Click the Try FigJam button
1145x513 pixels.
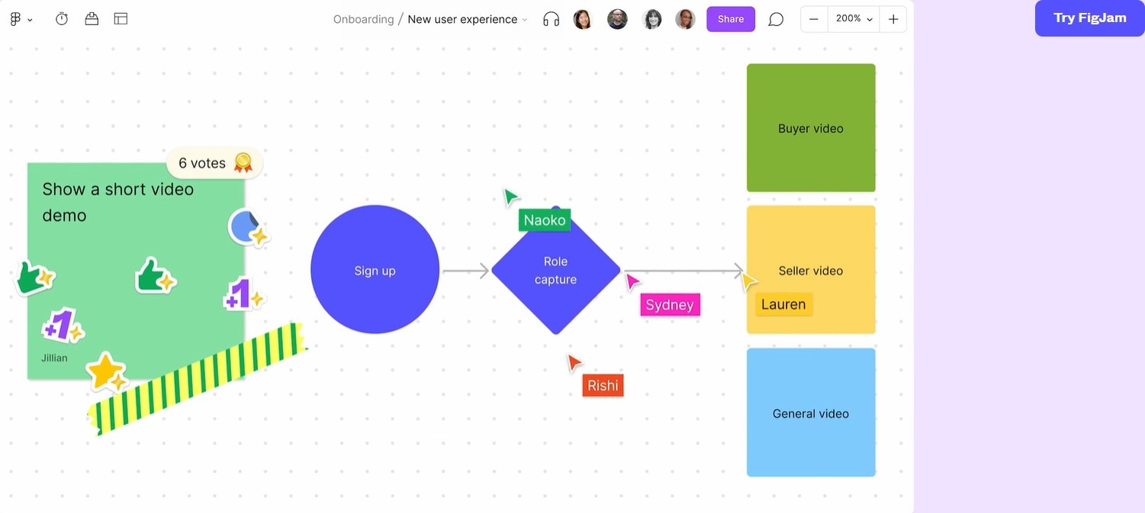(x=1089, y=18)
